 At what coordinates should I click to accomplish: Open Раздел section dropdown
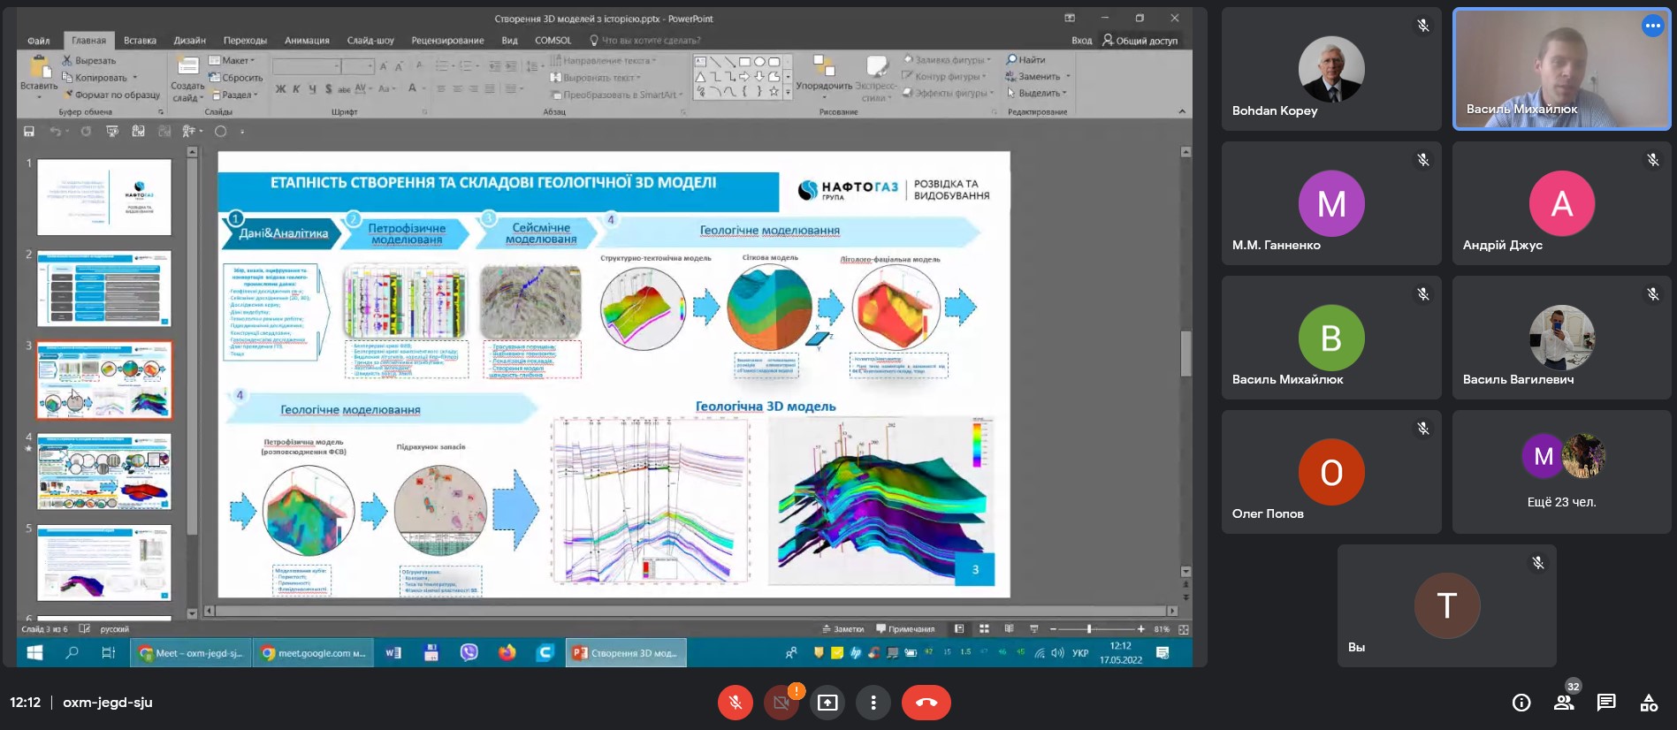[x=234, y=95]
